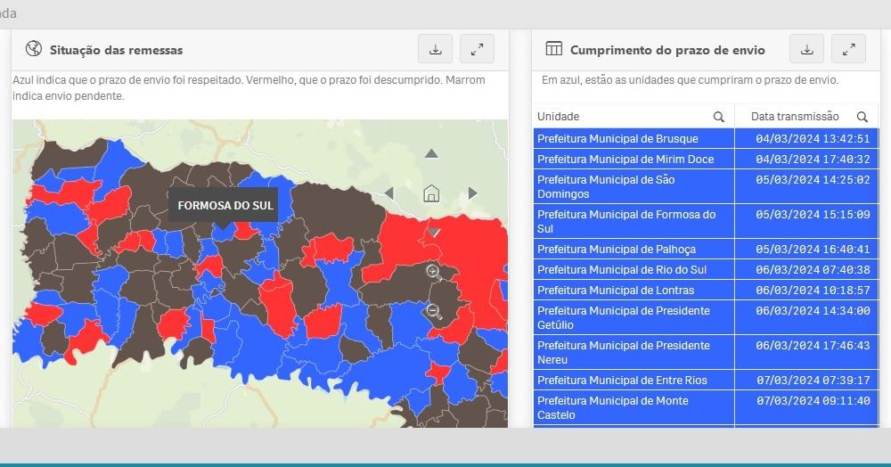This screenshot has height=467, width=891.
Task: Click date cell 07/03/2024 09:11:40
Action: click(807, 407)
